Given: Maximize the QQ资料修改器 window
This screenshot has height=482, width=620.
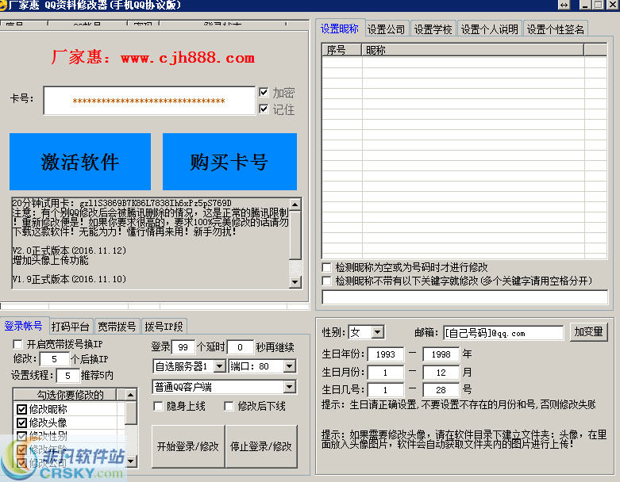Looking at the screenshot, I should (599, 5).
